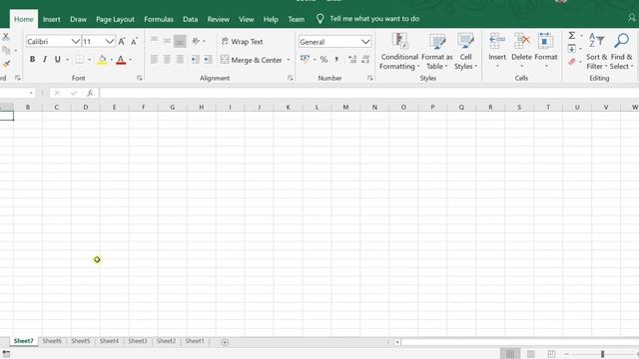Adjust the zoom slider handle
The image size is (639, 359).
[602, 354]
